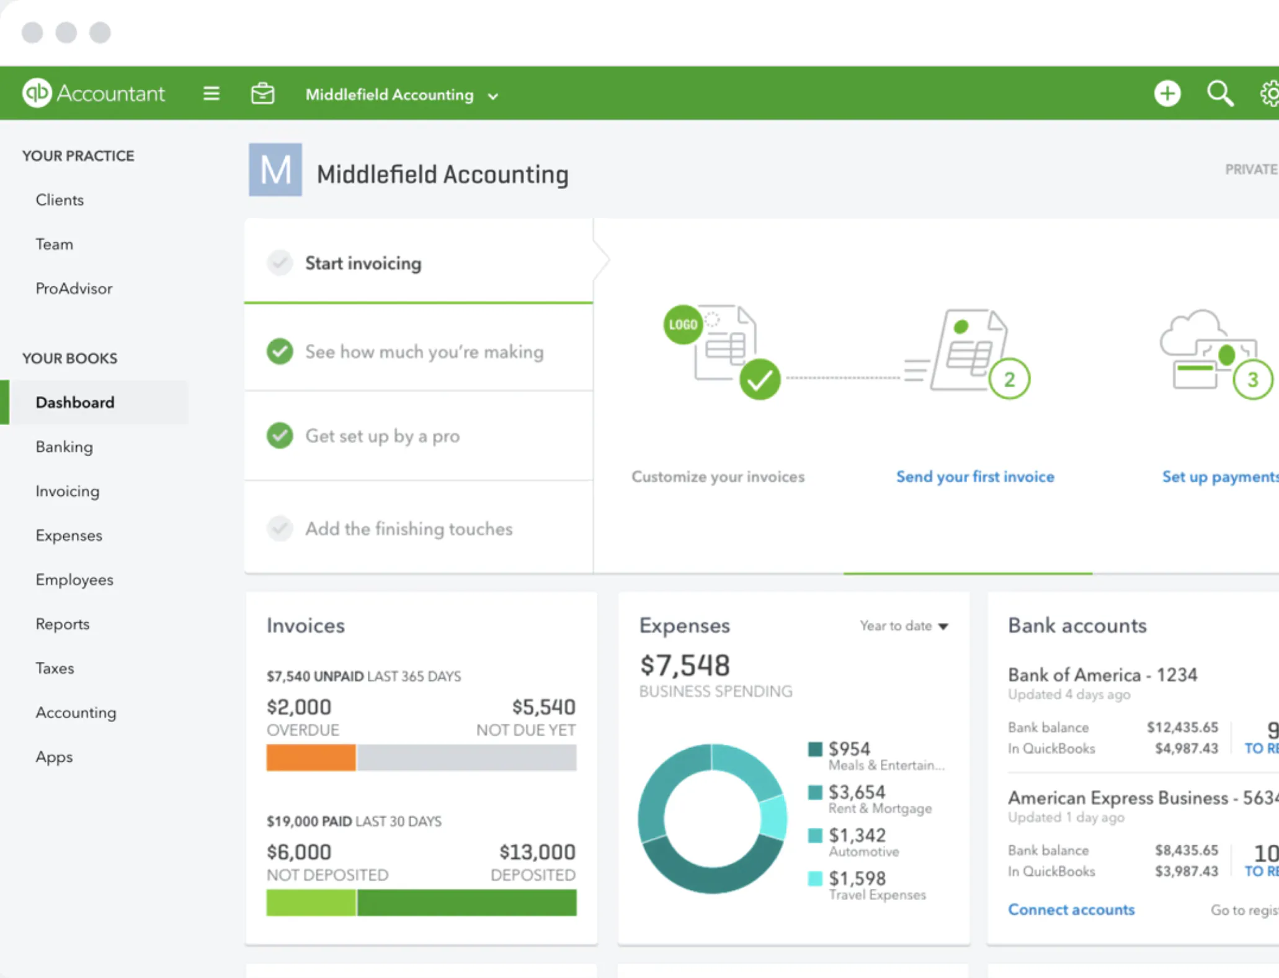This screenshot has width=1279, height=978.
Task: Click Connect accounts in Bank accounts
Action: pos(1071,909)
